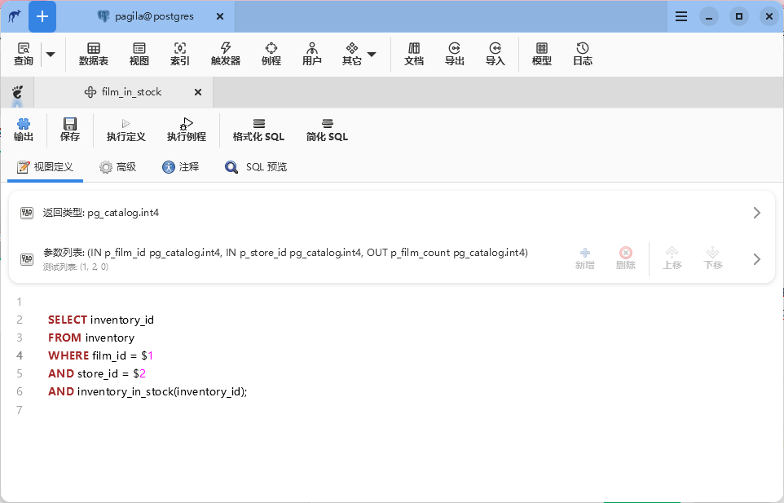The width and height of the screenshot is (784, 503).
Task: Open the 模型 (model) tool
Action: pyautogui.click(x=542, y=54)
